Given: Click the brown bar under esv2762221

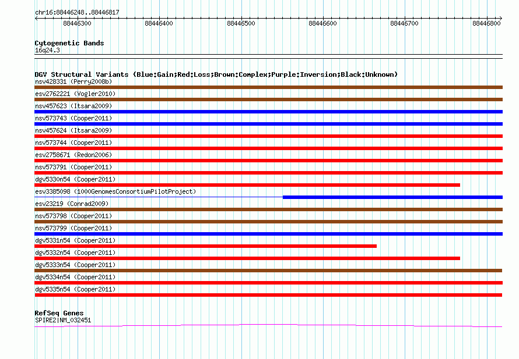Looking at the screenshot, I should (268, 99).
